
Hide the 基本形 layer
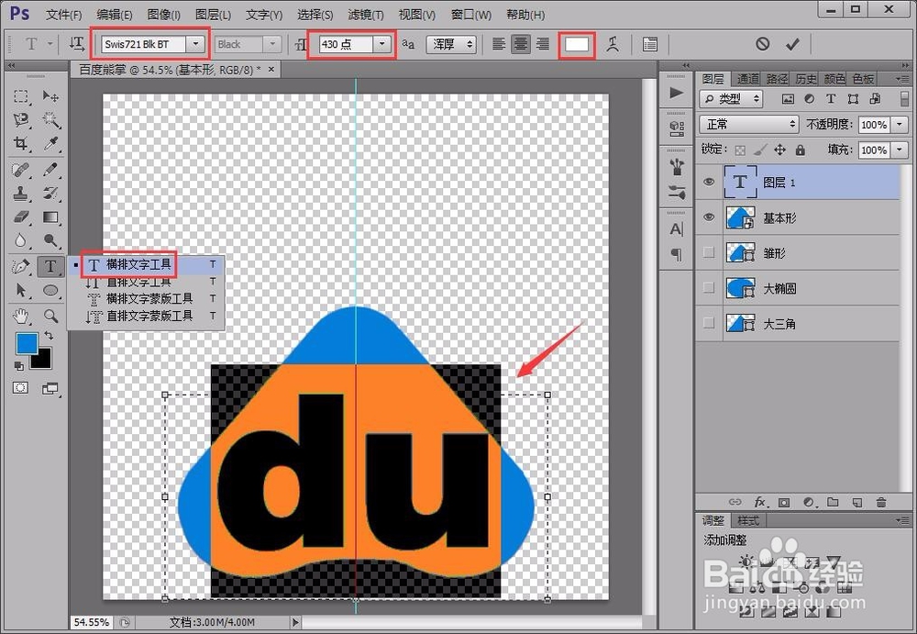[709, 217]
